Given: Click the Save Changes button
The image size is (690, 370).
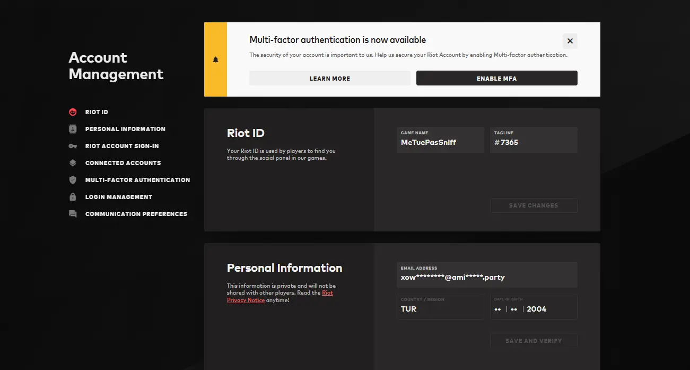Looking at the screenshot, I should click(534, 205).
